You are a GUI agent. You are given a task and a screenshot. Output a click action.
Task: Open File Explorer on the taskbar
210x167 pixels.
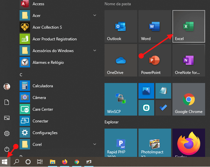click(53, 162)
